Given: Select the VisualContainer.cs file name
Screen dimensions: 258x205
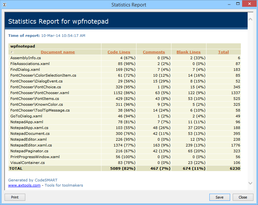Looking at the screenshot, I should coord(28,163).
